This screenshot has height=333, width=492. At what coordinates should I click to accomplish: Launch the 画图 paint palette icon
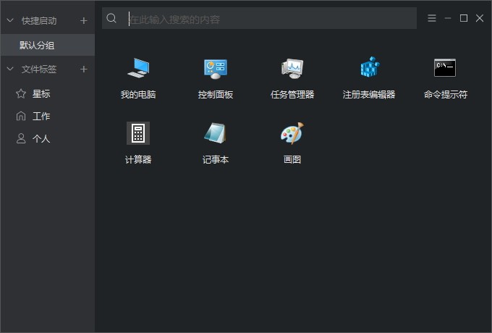[x=292, y=133]
